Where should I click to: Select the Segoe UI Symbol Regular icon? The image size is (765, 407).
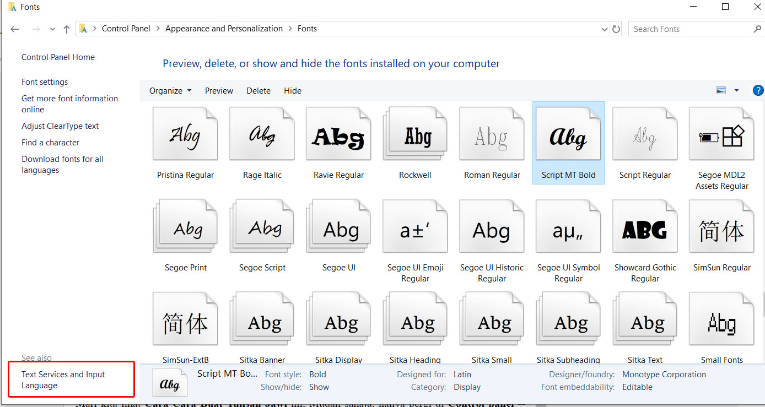pos(568,226)
